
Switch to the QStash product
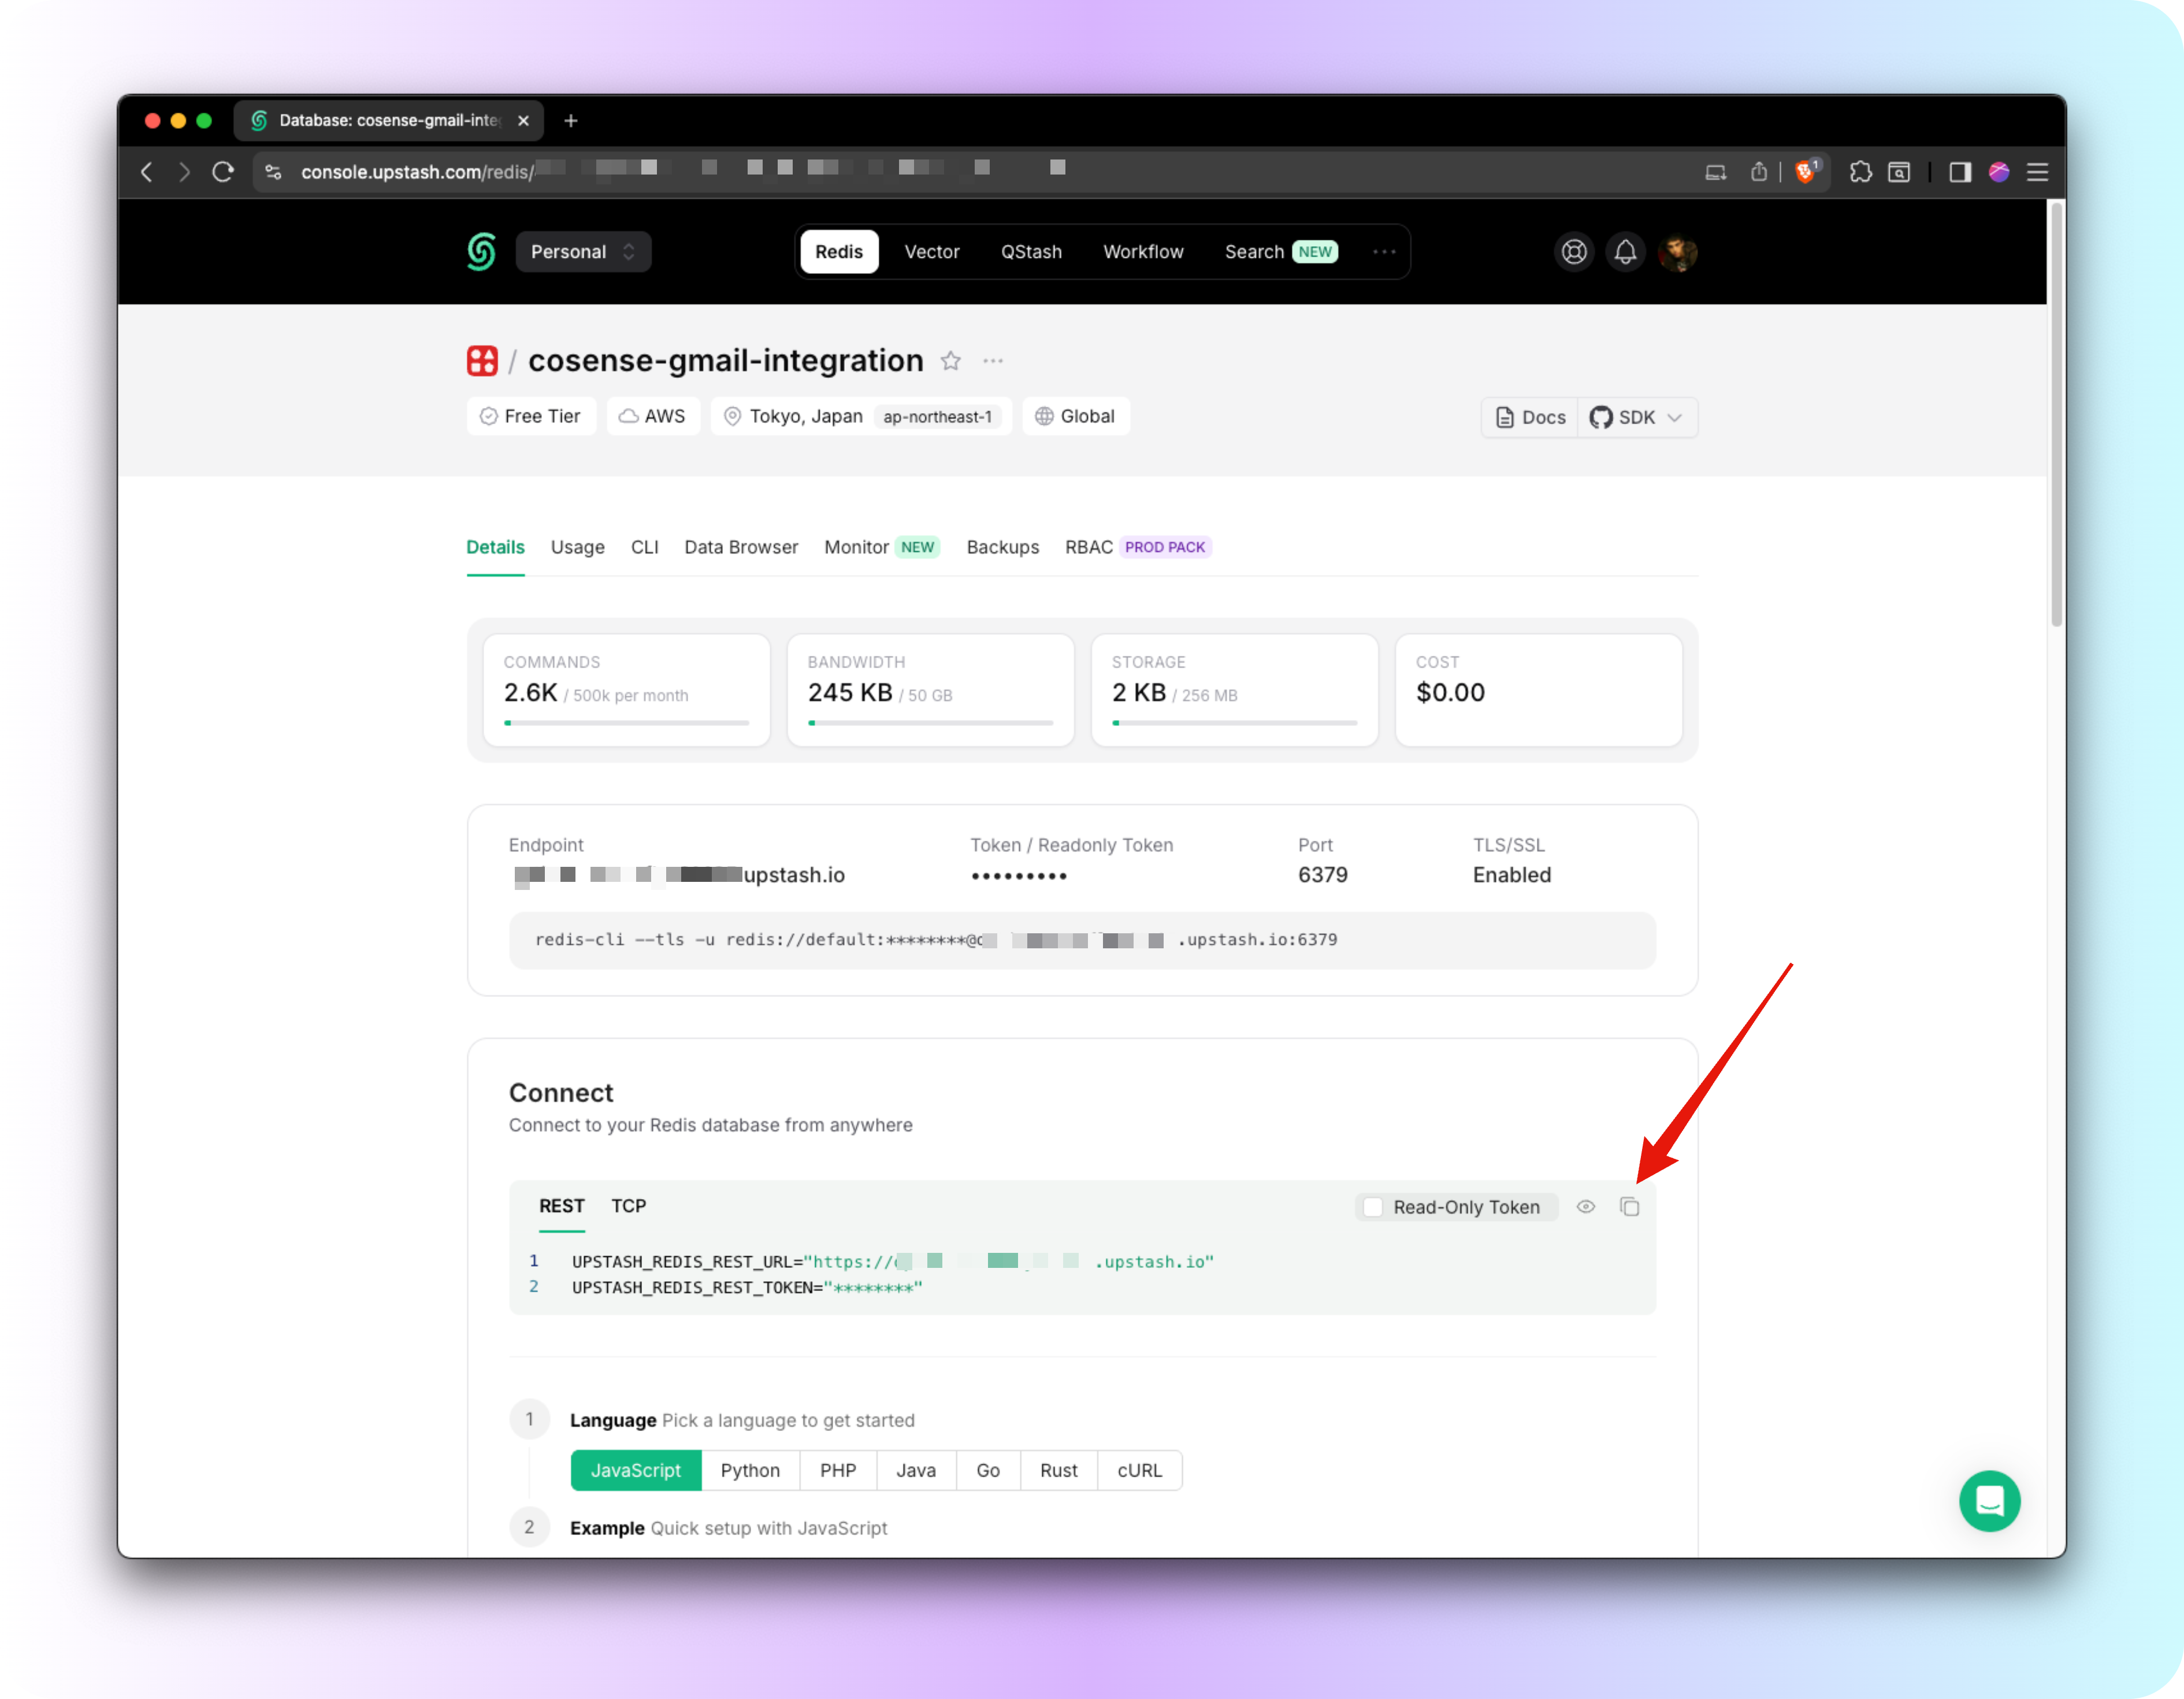click(1031, 252)
